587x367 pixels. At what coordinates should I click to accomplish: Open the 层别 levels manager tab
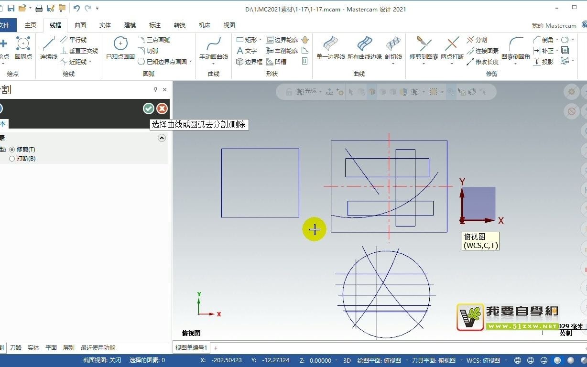coord(69,348)
